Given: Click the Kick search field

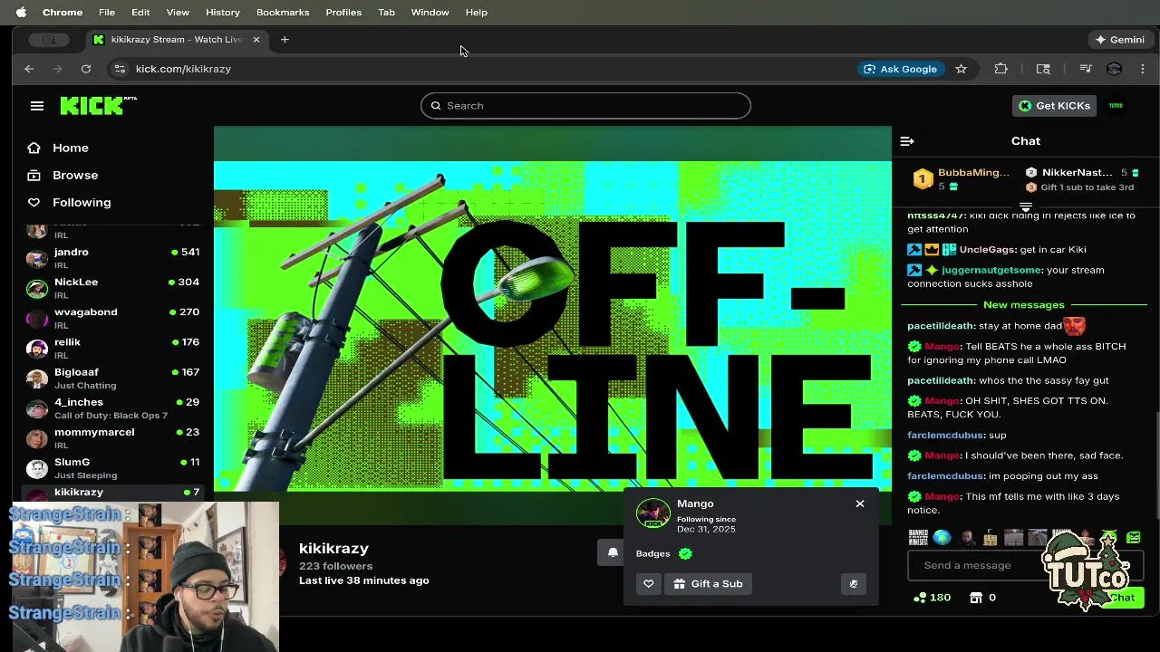Looking at the screenshot, I should click(585, 105).
